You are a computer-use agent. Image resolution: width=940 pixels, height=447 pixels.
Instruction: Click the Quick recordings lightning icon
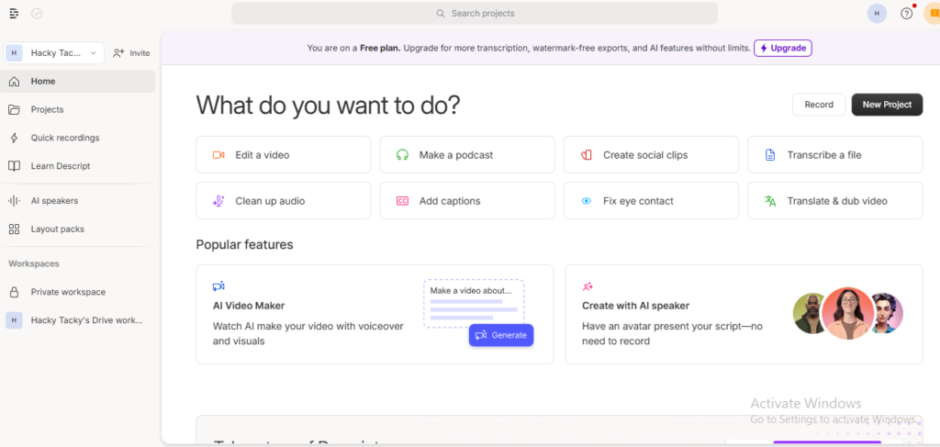[15, 138]
